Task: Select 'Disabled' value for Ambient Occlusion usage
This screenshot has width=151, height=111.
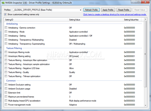Action: tap(73, 89)
